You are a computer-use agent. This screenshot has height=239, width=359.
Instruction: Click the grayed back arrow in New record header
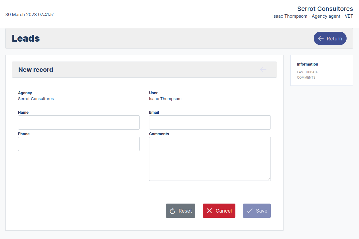point(263,70)
